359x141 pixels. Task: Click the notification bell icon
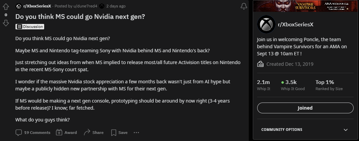[244, 6]
